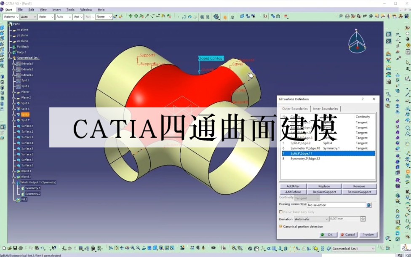Click the Passing elements selector icon
Viewport: 411px width, 257px height.
[369, 205]
